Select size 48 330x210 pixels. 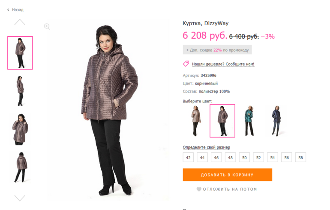tap(230, 157)
